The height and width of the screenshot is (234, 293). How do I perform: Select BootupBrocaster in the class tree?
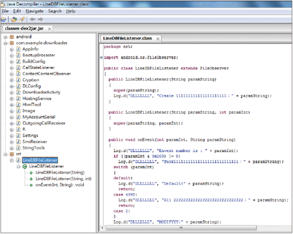[x=38, y=55]
